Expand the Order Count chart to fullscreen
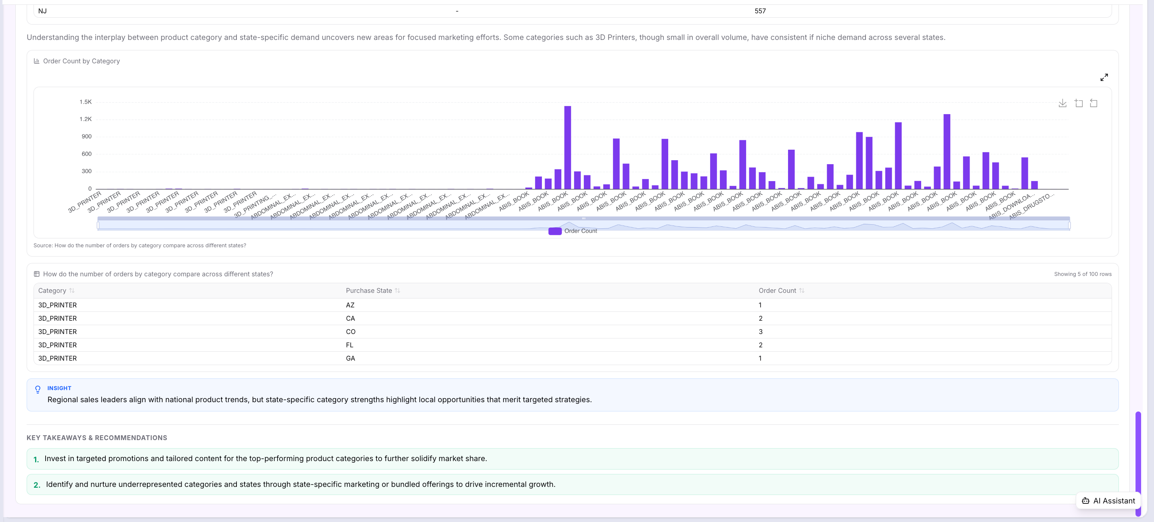Screen dimensions: 1154x522 [1104, 77]
